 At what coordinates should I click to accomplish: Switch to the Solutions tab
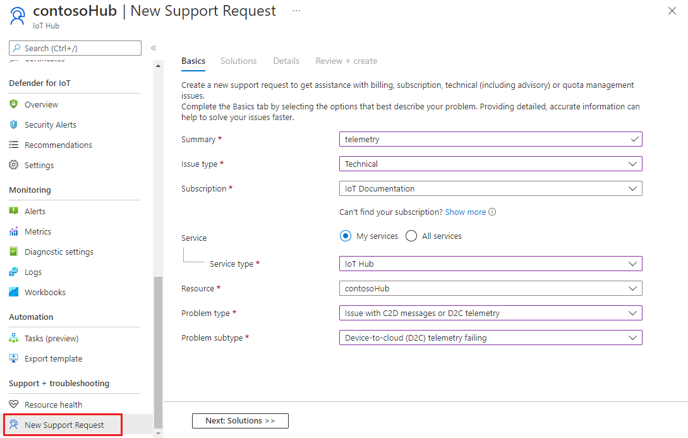(238, 61)
